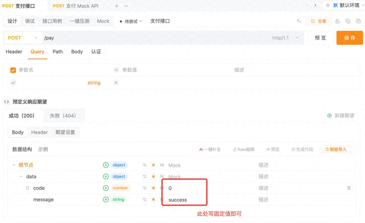Switch to the 期望设置 sub-tab

(x=65, y=132)
